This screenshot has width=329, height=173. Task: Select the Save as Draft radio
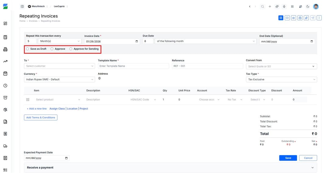(27, 49)
